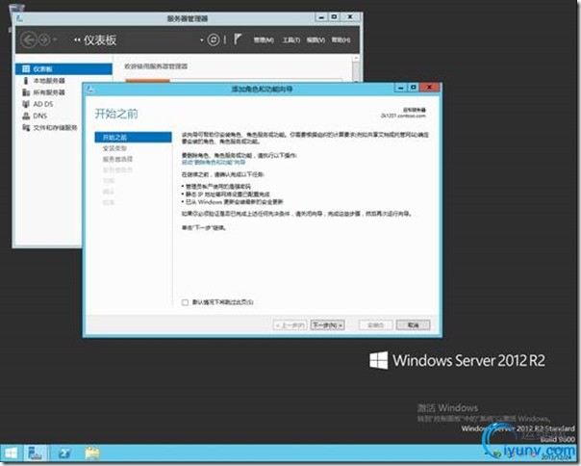Screen dimensions: 581x466
Task: Open the notifications flag in Server Manager
Action: [x=238, y=39]
